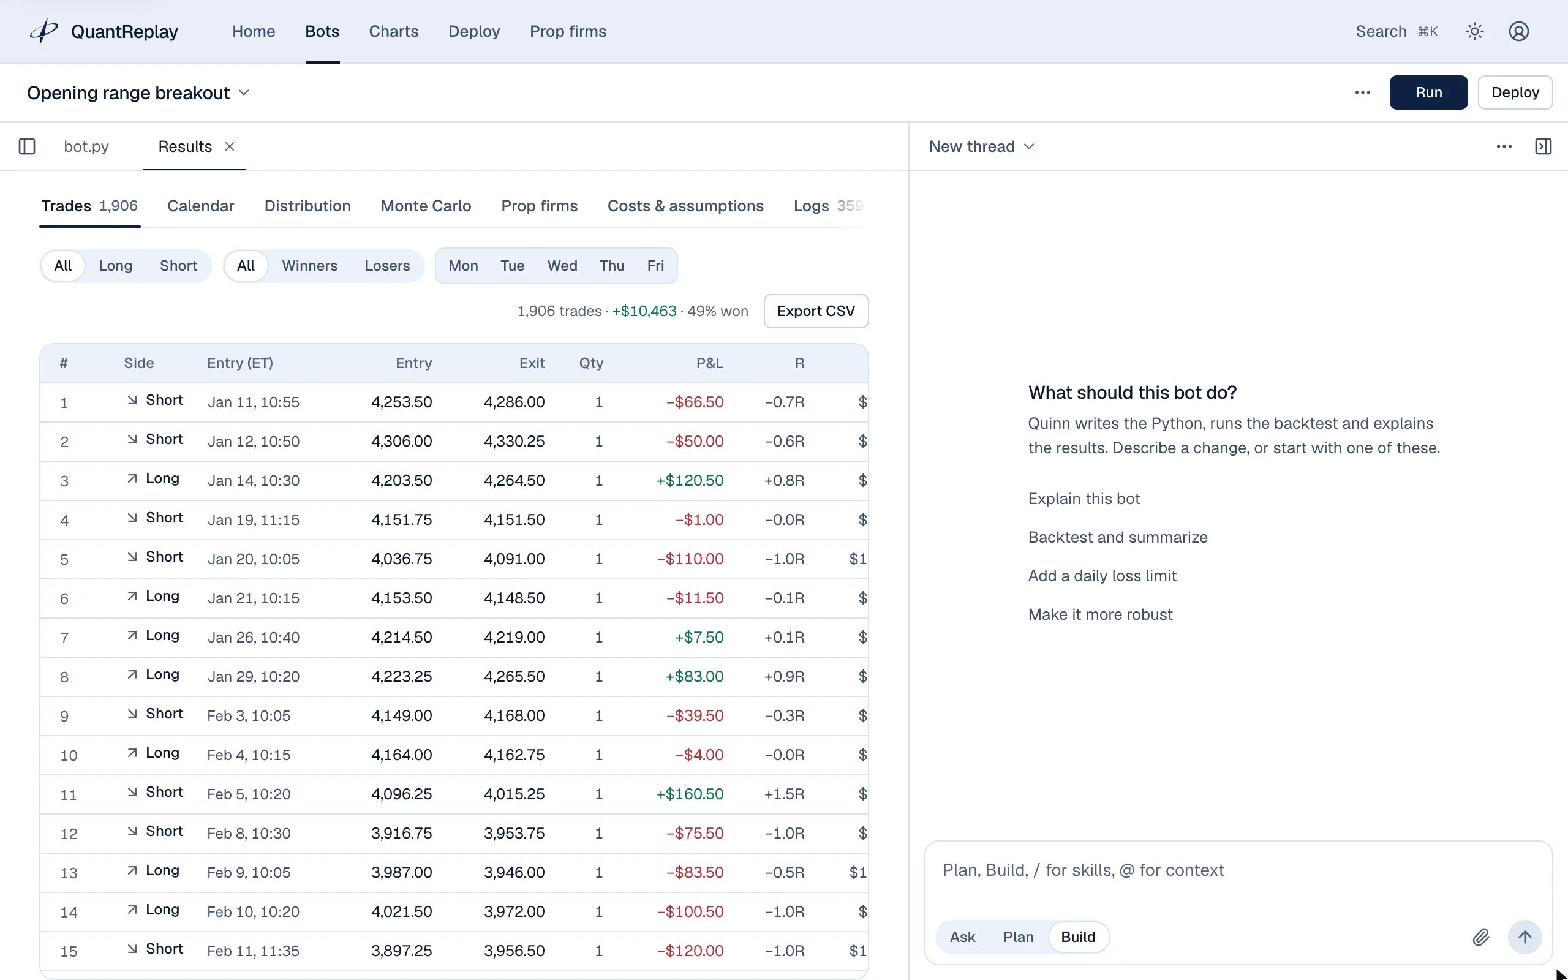Toggle the Mon weekday filter
This screenshot has width=1568, height=980.
[463, 266]
